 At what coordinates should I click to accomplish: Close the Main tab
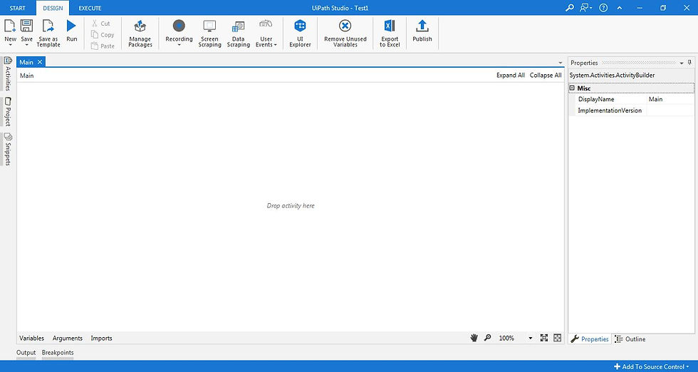pos(40,63)
